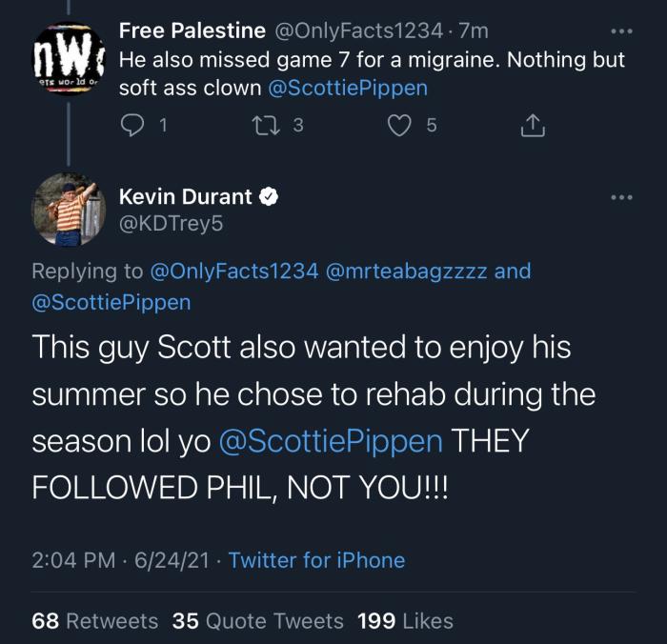Reply to the Free Palestine tweet
667x644 pixels.
pyautogui.click(x=135, y=125)
